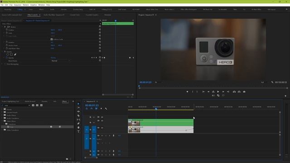Screen dimensions: 290x163
Task: Select the Razor tool
Action: coord(78,116)
